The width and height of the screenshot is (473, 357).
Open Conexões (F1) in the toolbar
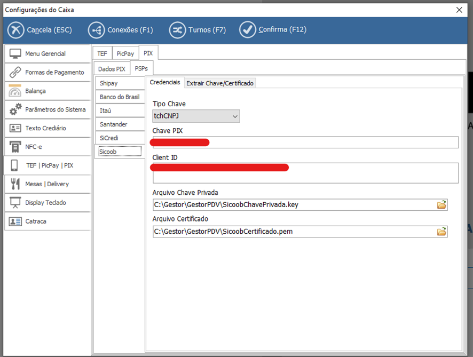tap(97, 30)
